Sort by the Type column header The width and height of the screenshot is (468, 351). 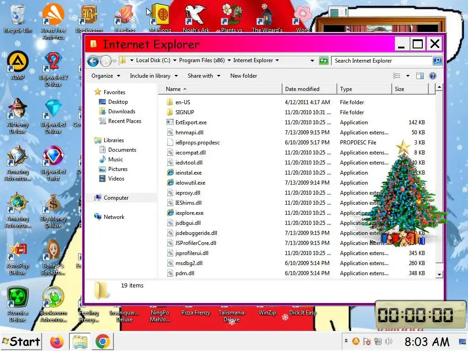[364, 89]
